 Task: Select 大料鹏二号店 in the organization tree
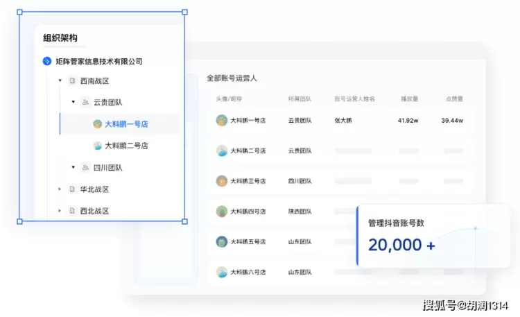point(126,146)
